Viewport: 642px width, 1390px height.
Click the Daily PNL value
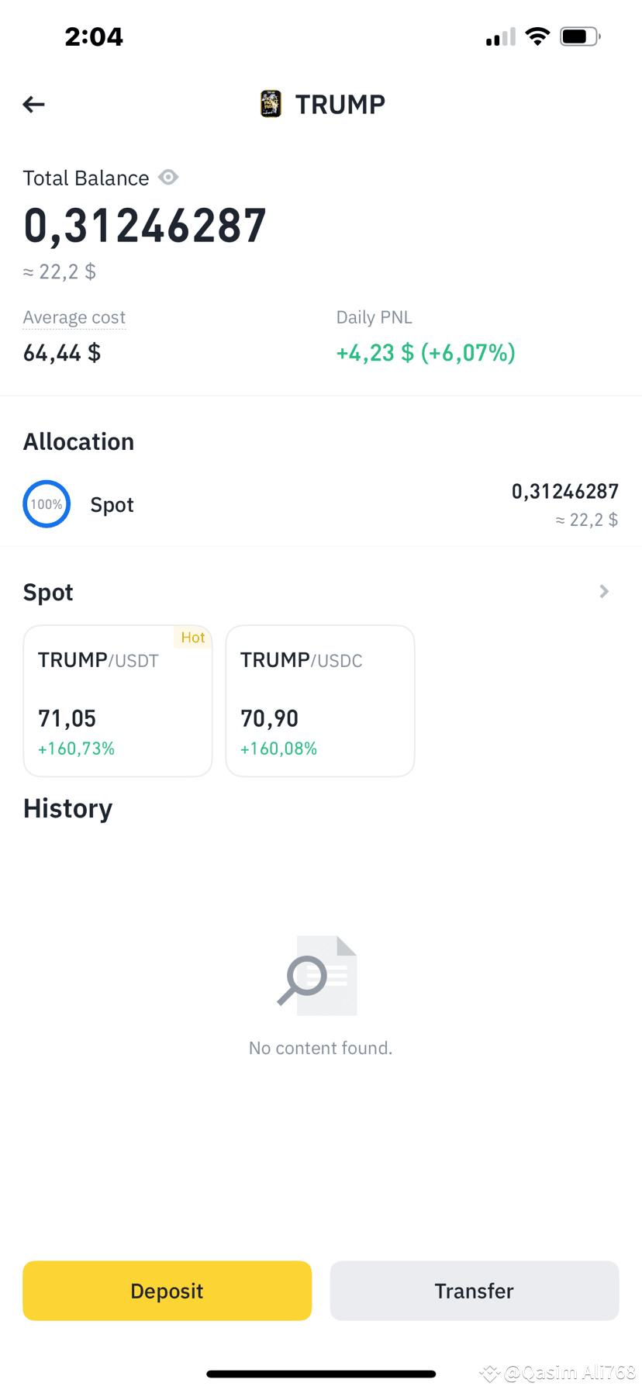point(426,353)
